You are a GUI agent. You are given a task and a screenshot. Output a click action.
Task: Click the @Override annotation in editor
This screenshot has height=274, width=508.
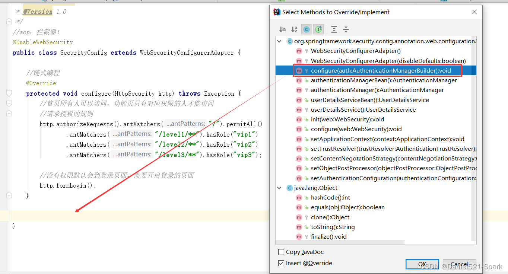pos(41,83)
